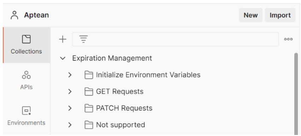Click the user profile icon beside Aptean

click(x=14, y=15)
